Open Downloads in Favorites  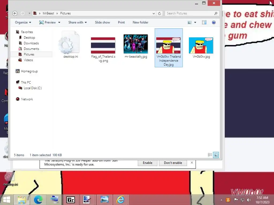[x=31, y=43]
